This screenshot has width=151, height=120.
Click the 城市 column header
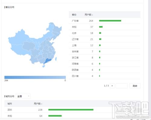point(10,104)
